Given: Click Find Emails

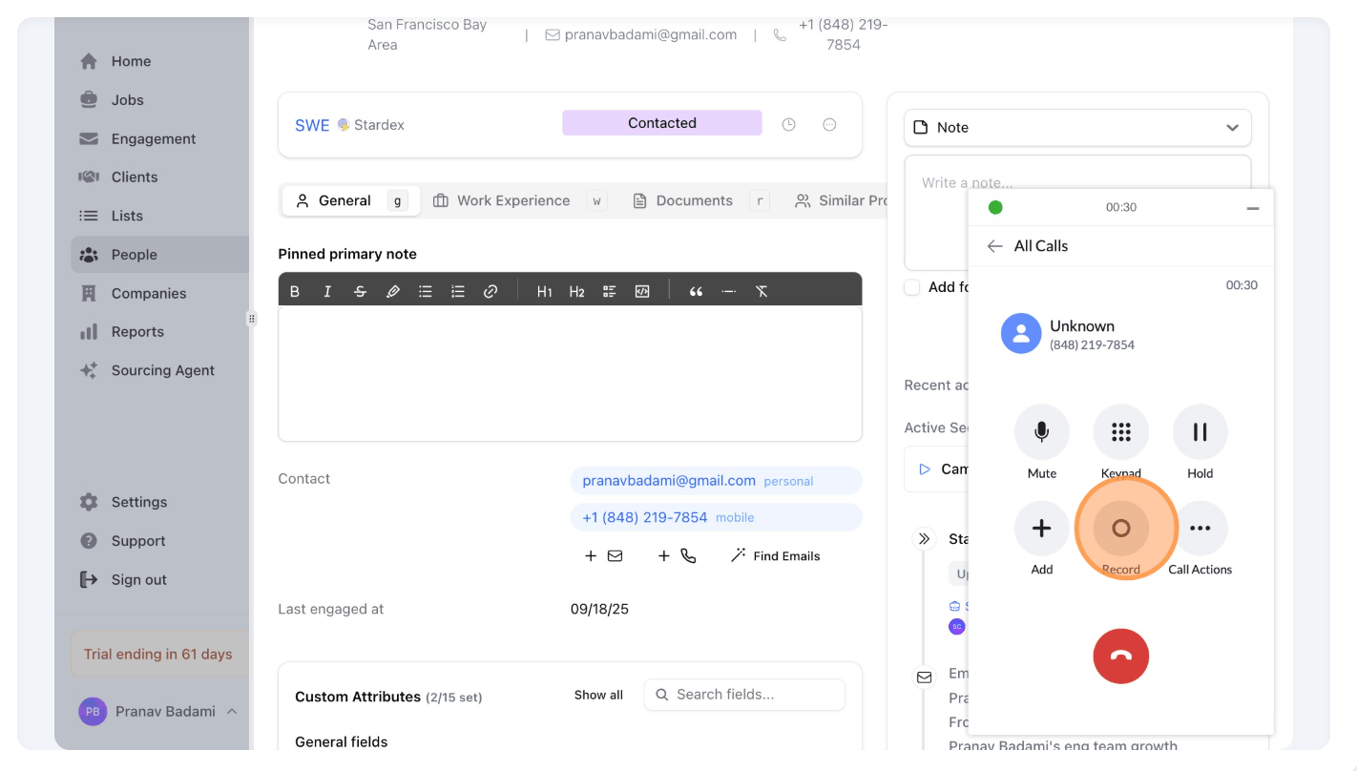Looking at the screenshot, I should (776, 555).
